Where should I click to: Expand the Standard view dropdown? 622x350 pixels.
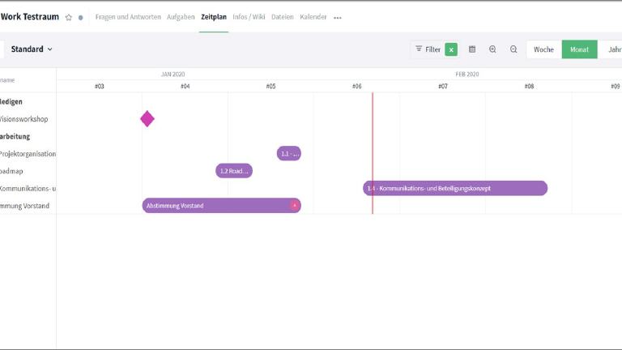coord(32,49)
